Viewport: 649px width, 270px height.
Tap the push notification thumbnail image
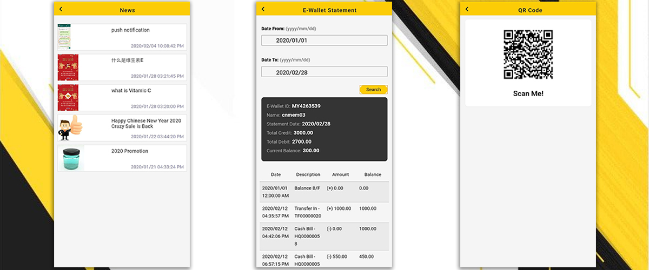[64, 37]
